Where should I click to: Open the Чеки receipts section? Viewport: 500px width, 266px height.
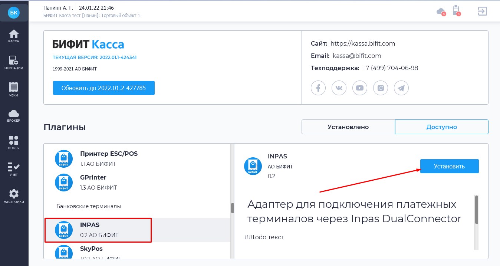pos(14,90)
